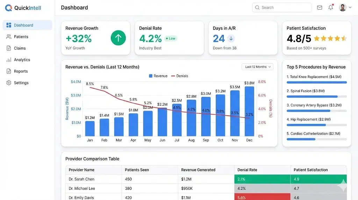
Task: Click the December $3.8M revenue bar
Action: point(249,111)
